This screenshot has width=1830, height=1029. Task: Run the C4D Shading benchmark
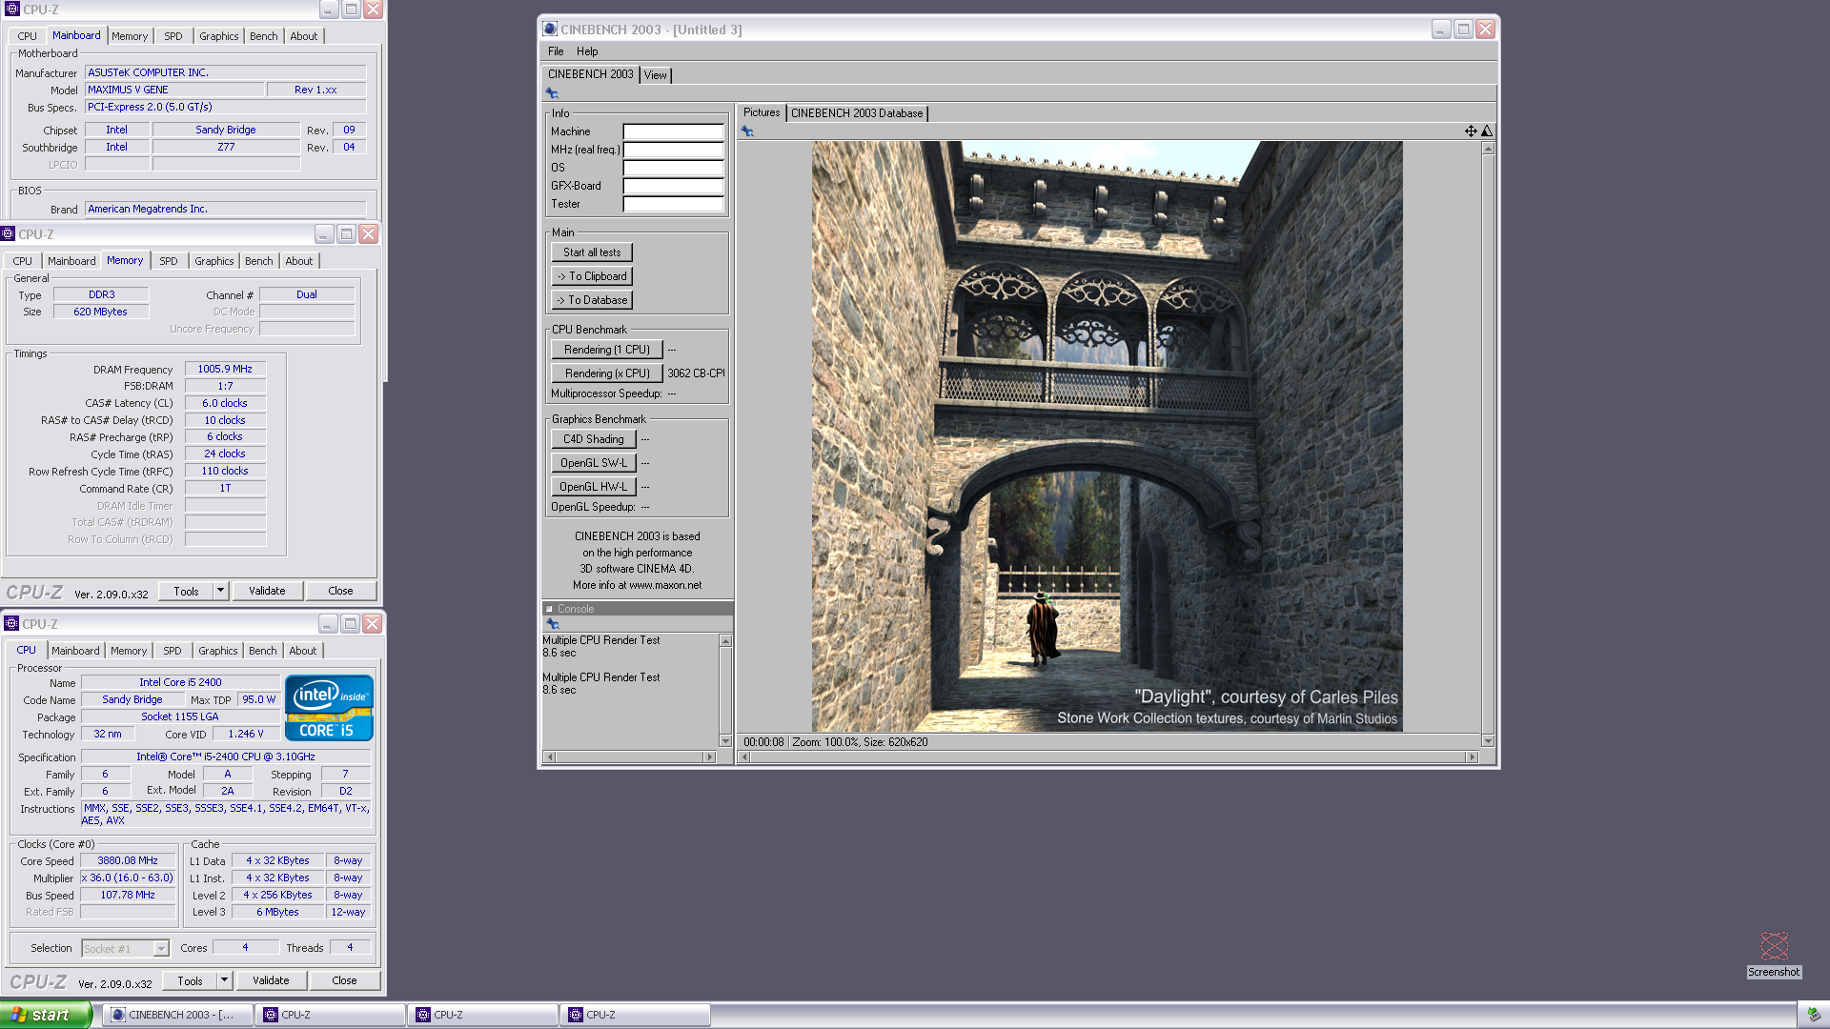pyautogui.click(x=594, y=439)
